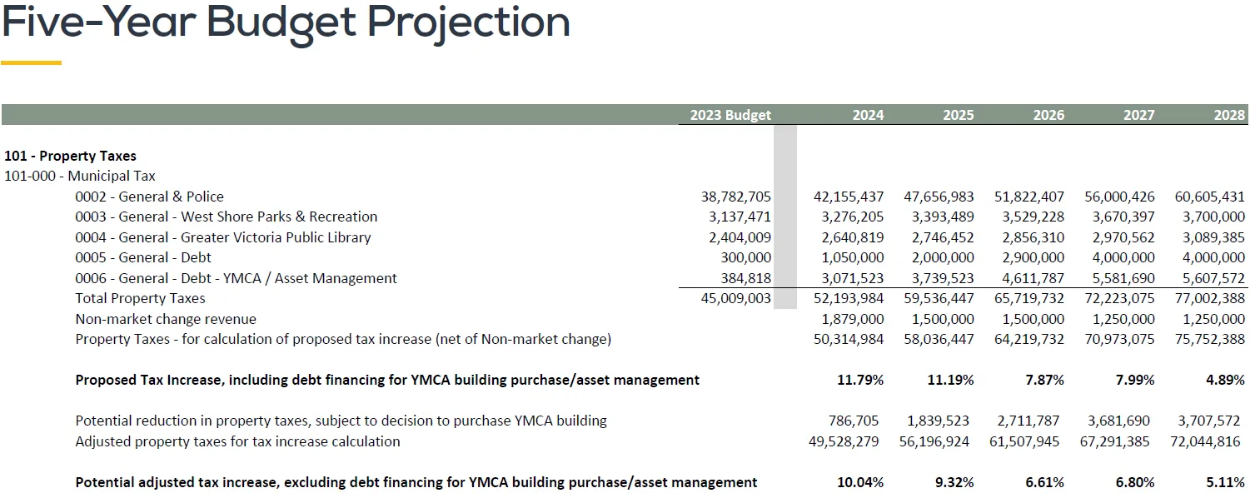Select the "2024" column header
The height and width of the screenshot is (498, 1250).
(x=868, y=115)
